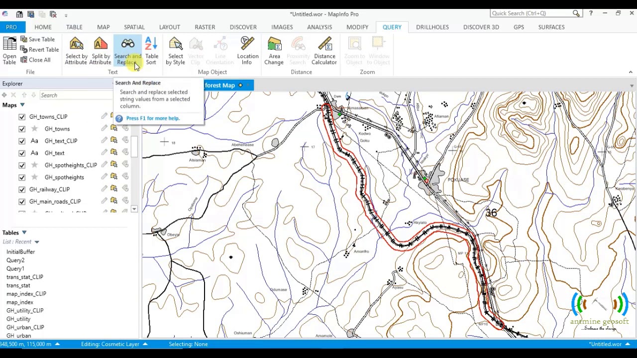Image resolution: width=637 pixels, height=358 pixels.
Task: Hide the GH_spotheights_CLIP layer
Action: 22,165
